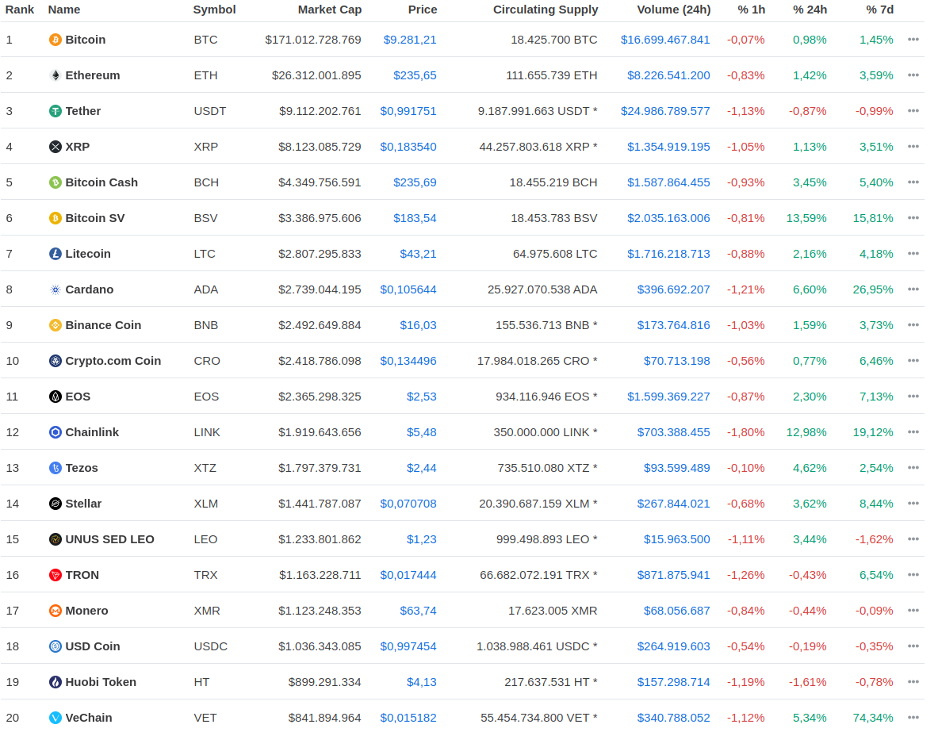Image resolution: width=938 pixels, height=732 pixels.
Task: Open the more-options dots for VeChain row
Action: (913, 718)
